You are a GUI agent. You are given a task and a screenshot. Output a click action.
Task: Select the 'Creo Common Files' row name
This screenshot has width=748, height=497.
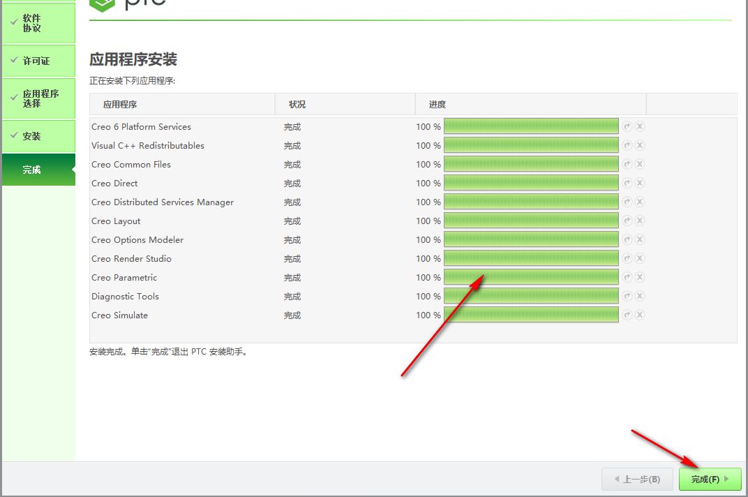coord(131,164)
